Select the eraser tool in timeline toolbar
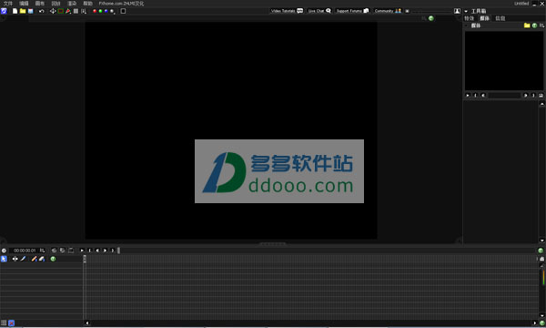Image resolution: width=546 pixels, height=328 pixels. (x=42, y=259)
